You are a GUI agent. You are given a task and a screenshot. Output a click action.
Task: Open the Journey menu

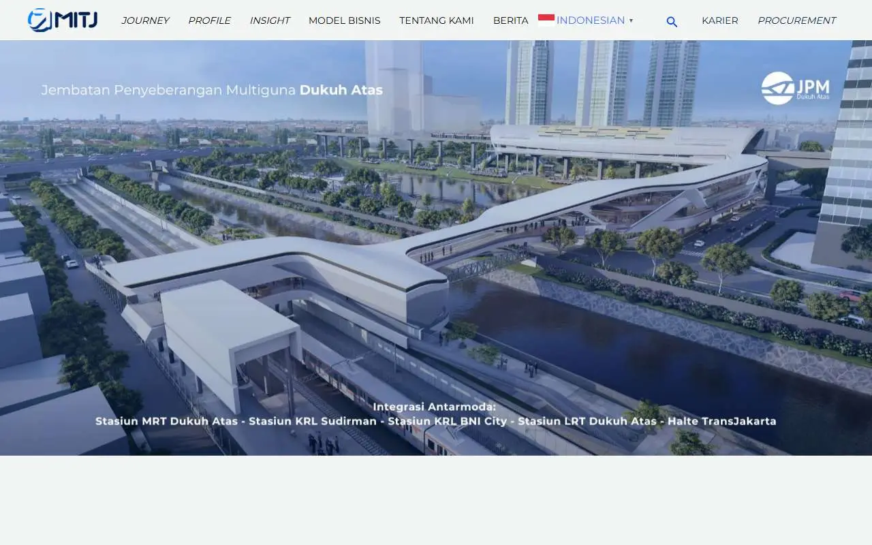click(x=145, y=20)
